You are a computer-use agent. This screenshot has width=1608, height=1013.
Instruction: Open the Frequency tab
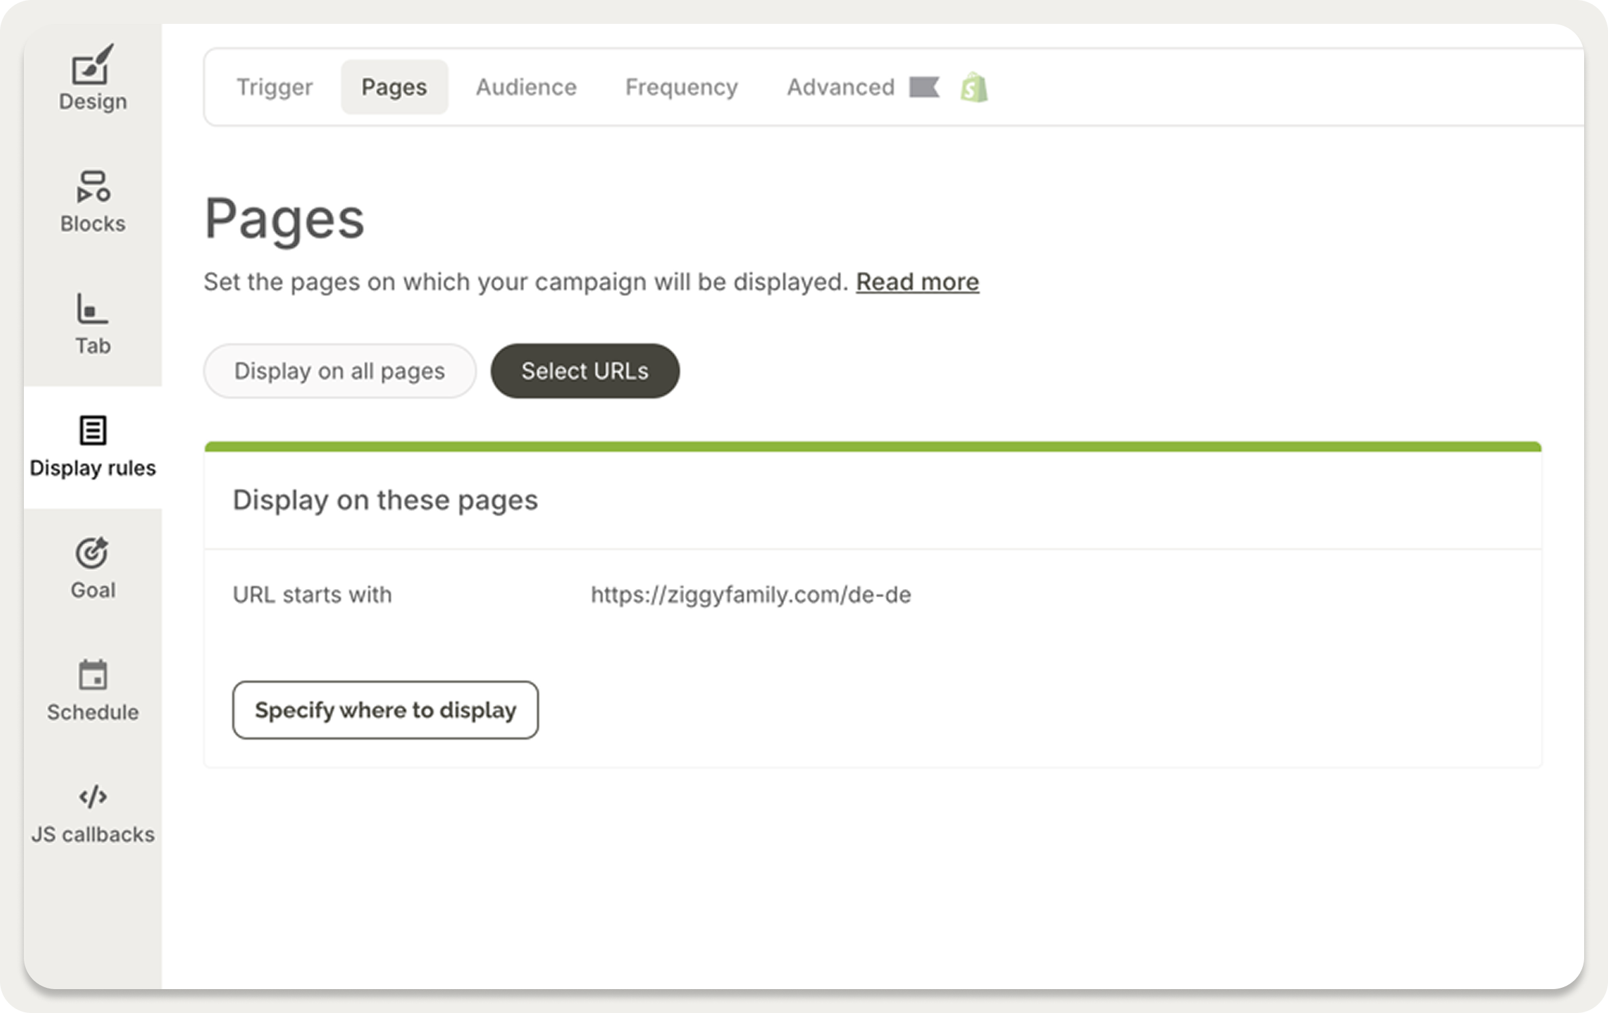coord(681,88)
